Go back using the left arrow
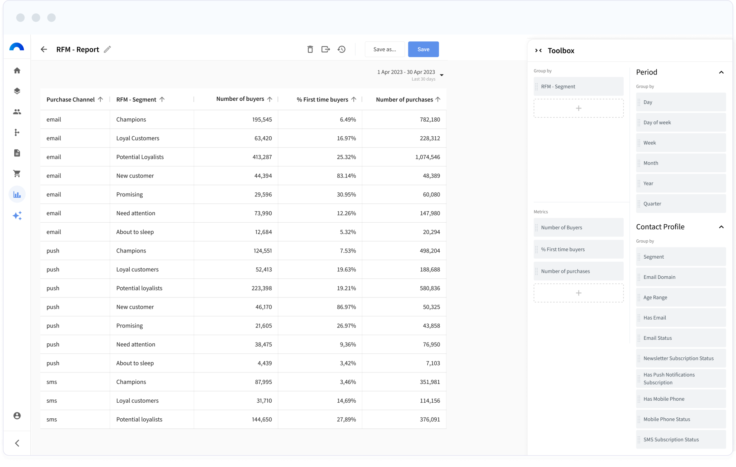This screenshot has width=736, height=467. tap(44, 50)
